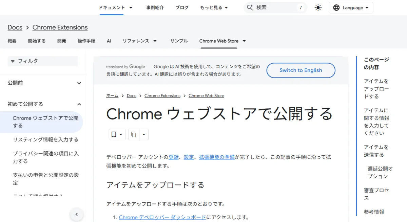
Task: Switch to the 概要 tab
Action: [12, 41]
